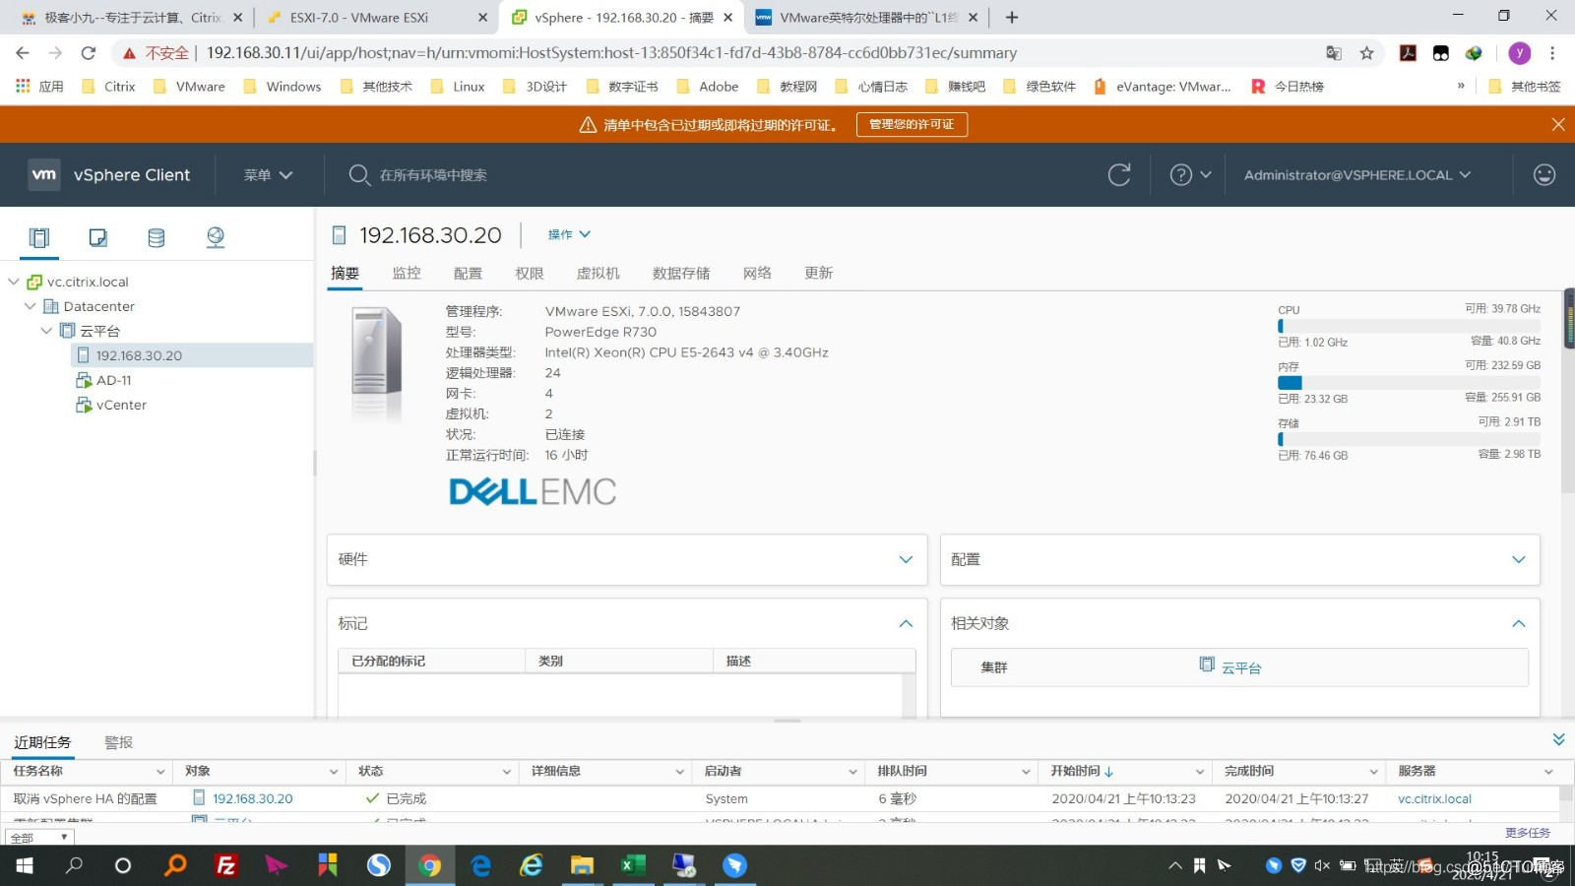
Task: Open Hosts and Clusters inventory view icon
Action: 38,237
